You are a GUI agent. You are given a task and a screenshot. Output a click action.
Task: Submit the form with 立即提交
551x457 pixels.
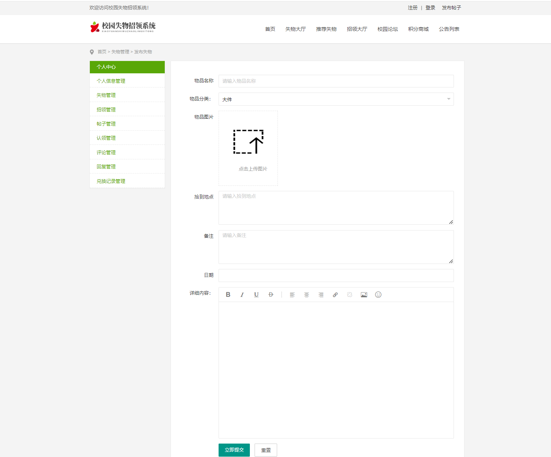click(234, 450)
